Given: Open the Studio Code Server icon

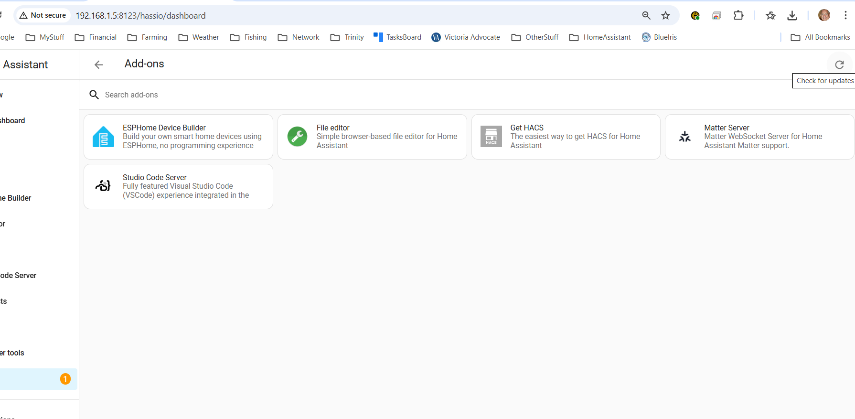Looking at the screenshot, I should [x=103, y=186].
